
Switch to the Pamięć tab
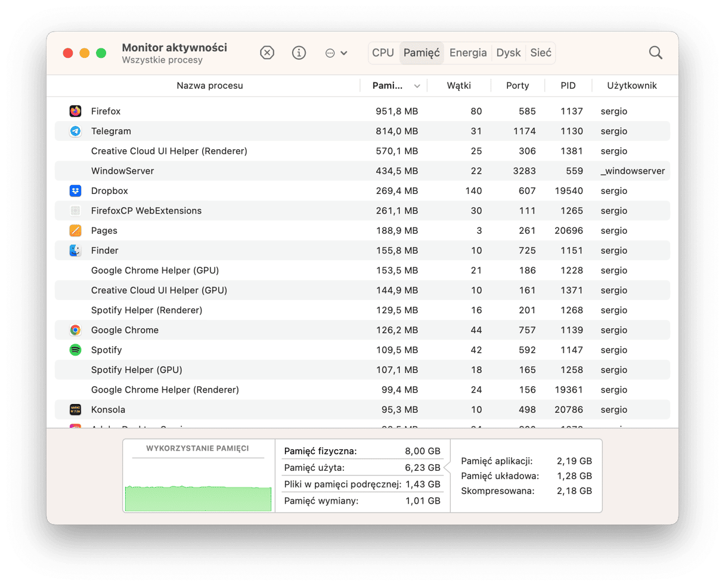tap(422, 53)
